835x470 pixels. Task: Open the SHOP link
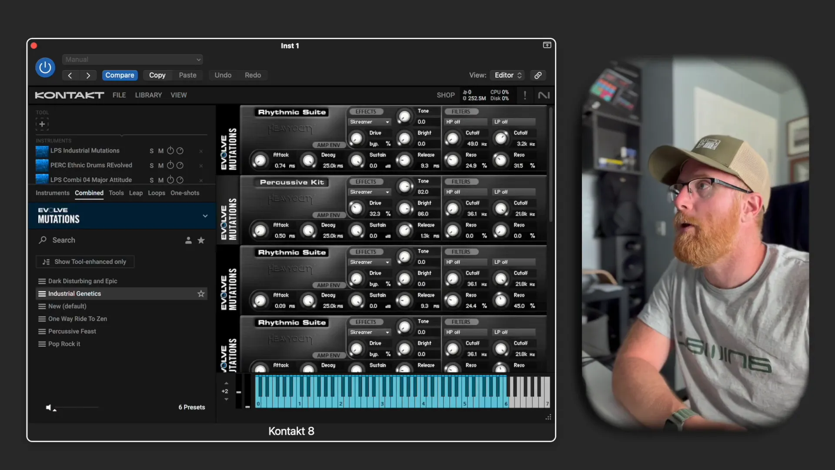click(446, 95)
